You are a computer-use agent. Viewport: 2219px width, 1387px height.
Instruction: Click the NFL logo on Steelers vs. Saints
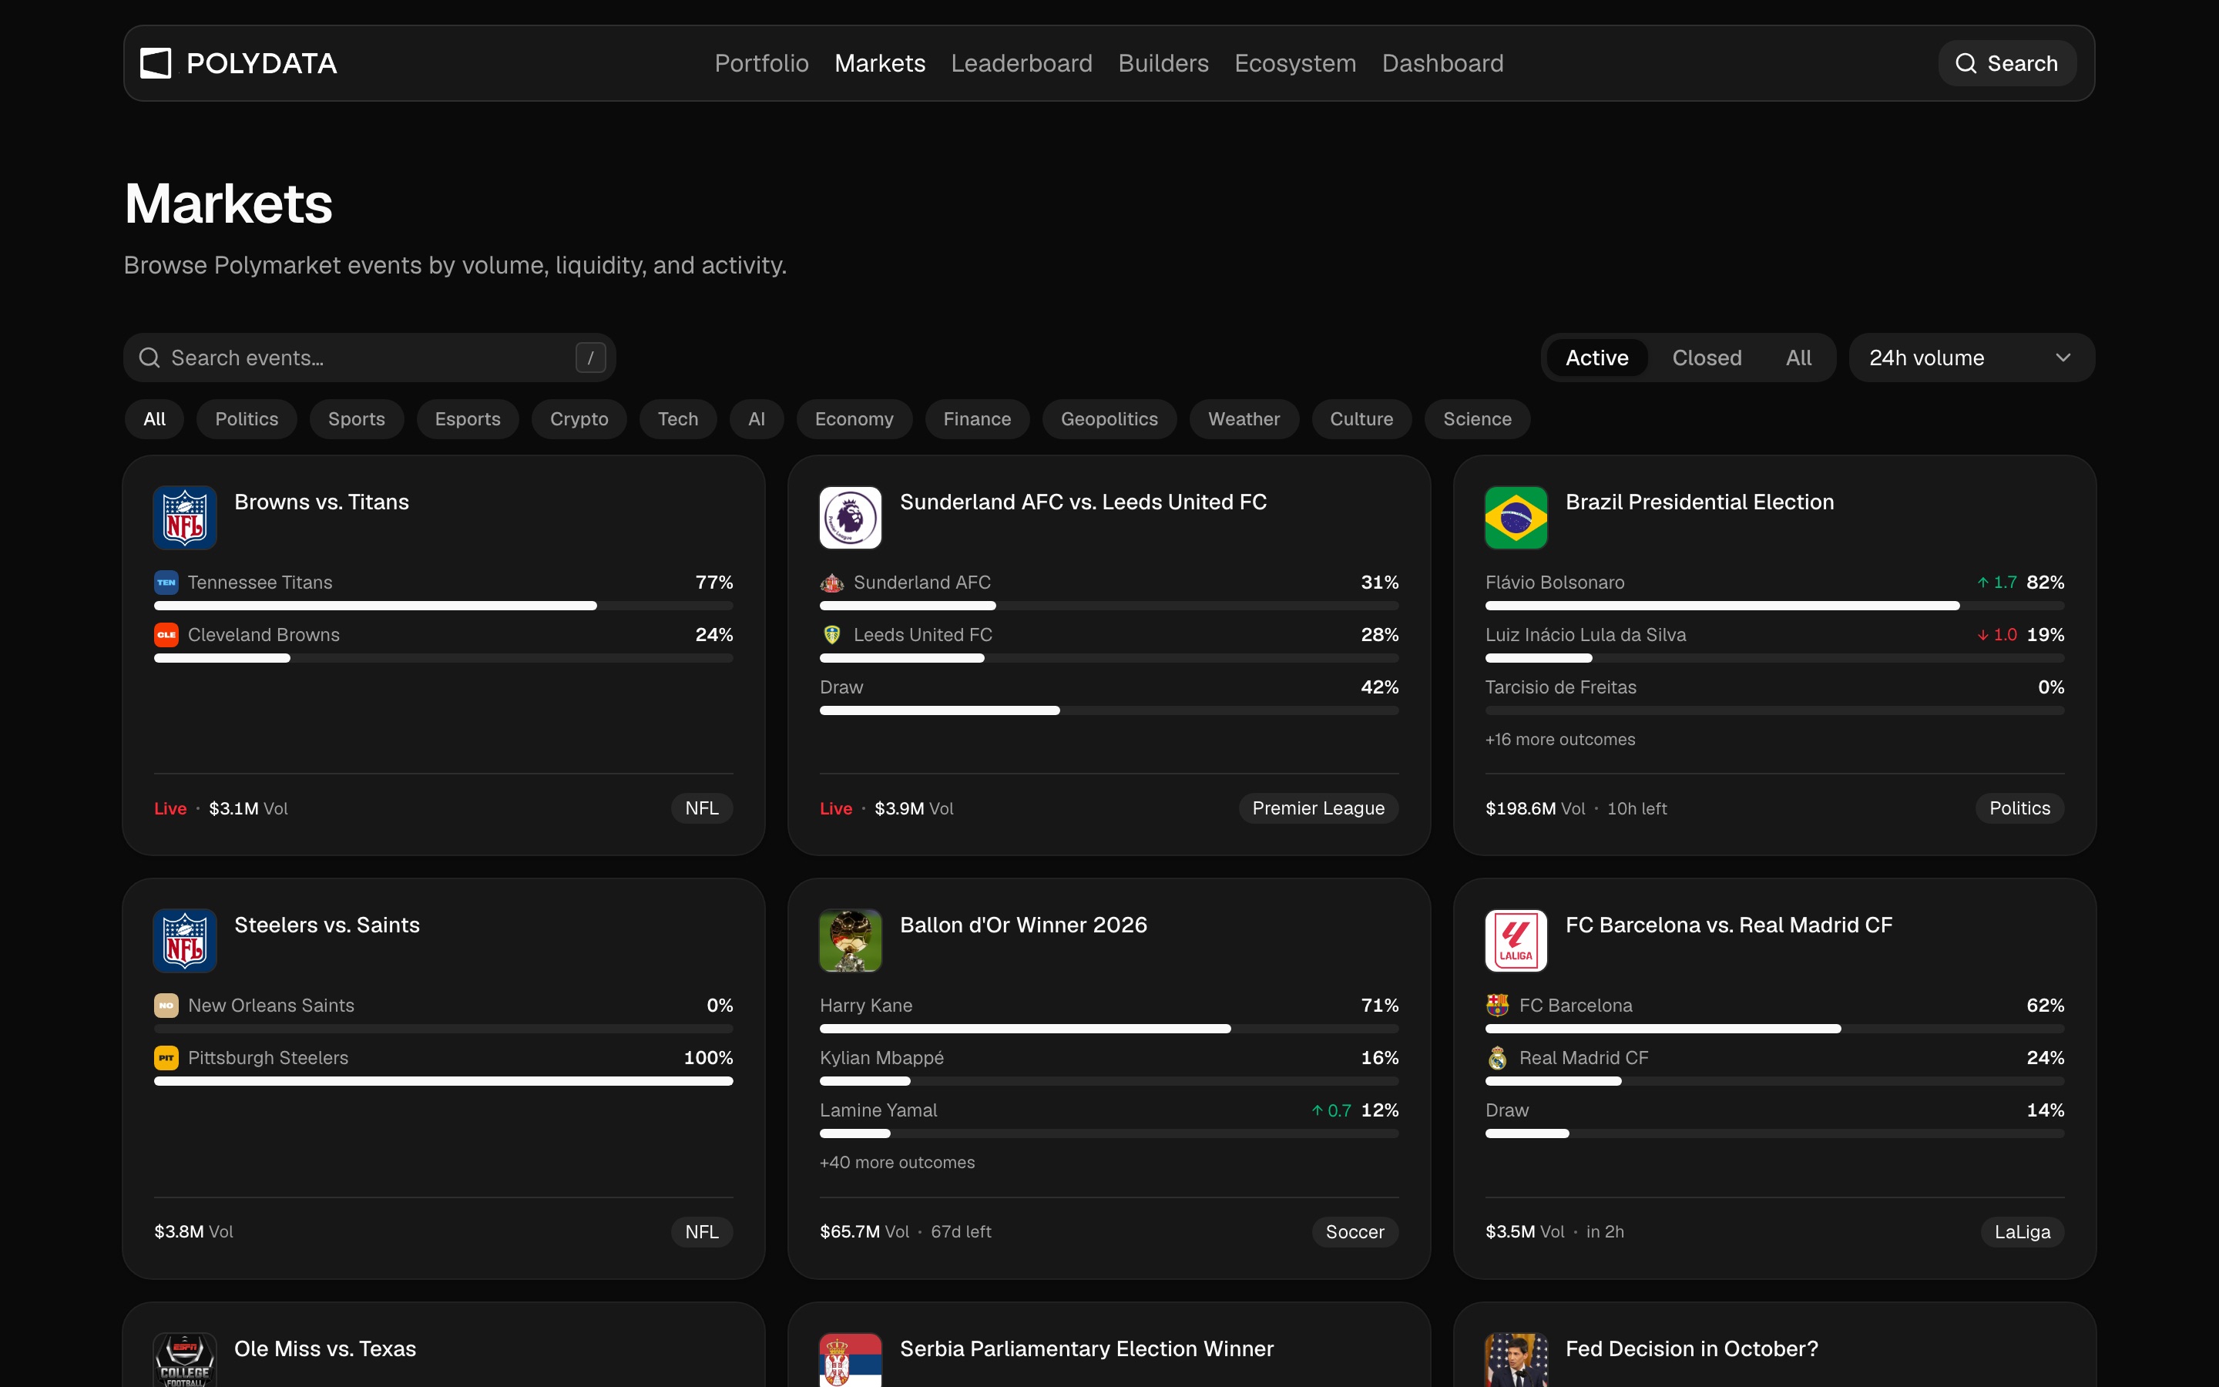pyautogui.click(x=185, y=940)
